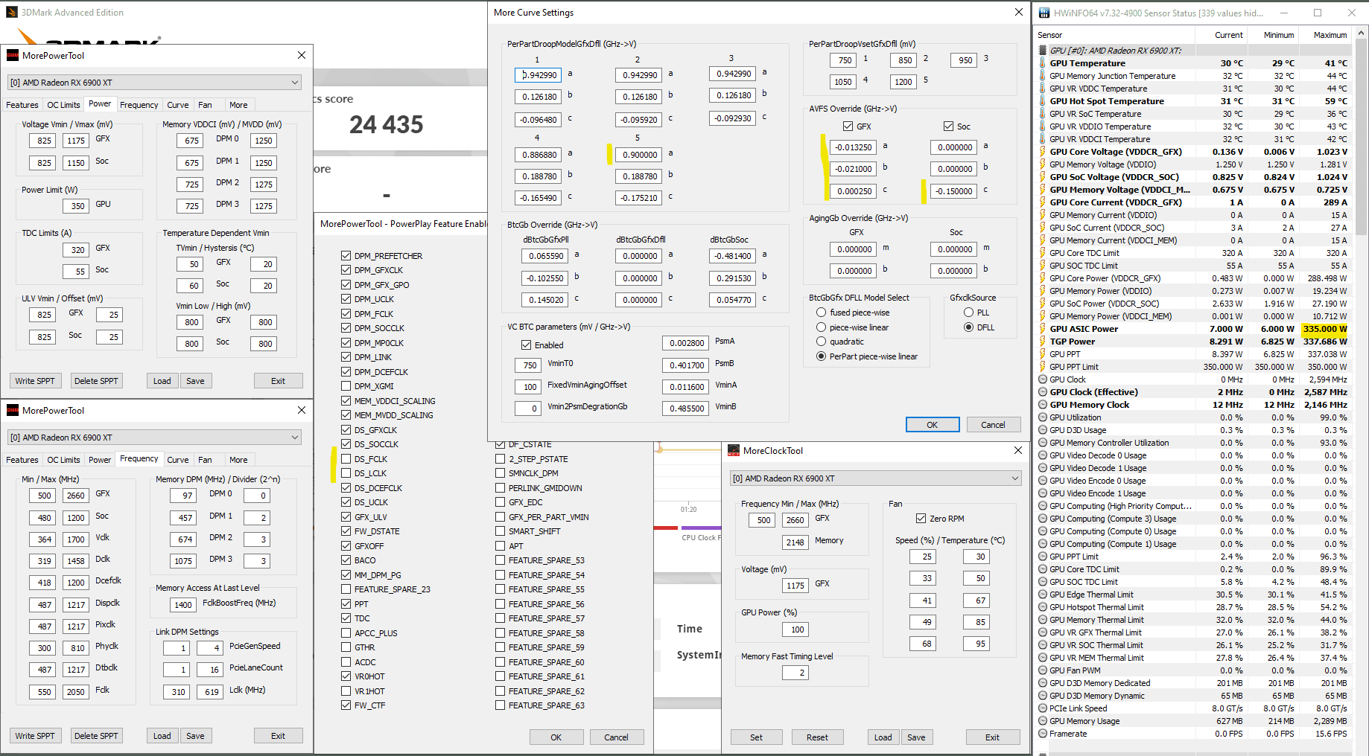Click the Power Limit (W) GPU input field
1369x756 pixels.
click(77, 206)
